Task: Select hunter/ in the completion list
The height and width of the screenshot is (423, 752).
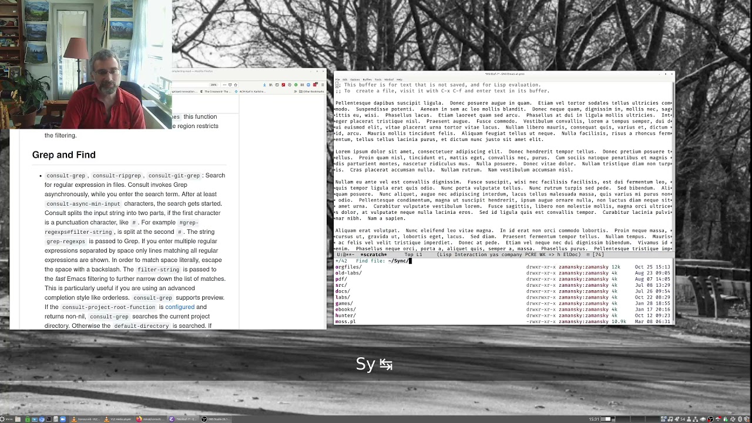Action: point(503,315)
